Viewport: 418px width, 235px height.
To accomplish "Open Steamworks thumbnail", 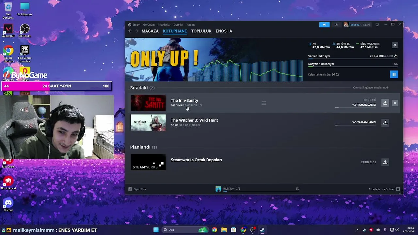I will tap(148, 162).
